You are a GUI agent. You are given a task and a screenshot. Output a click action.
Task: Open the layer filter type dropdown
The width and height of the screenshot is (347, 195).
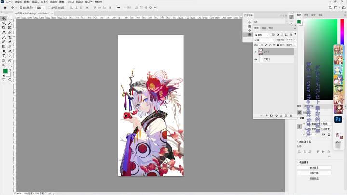(x=261, y=35)
